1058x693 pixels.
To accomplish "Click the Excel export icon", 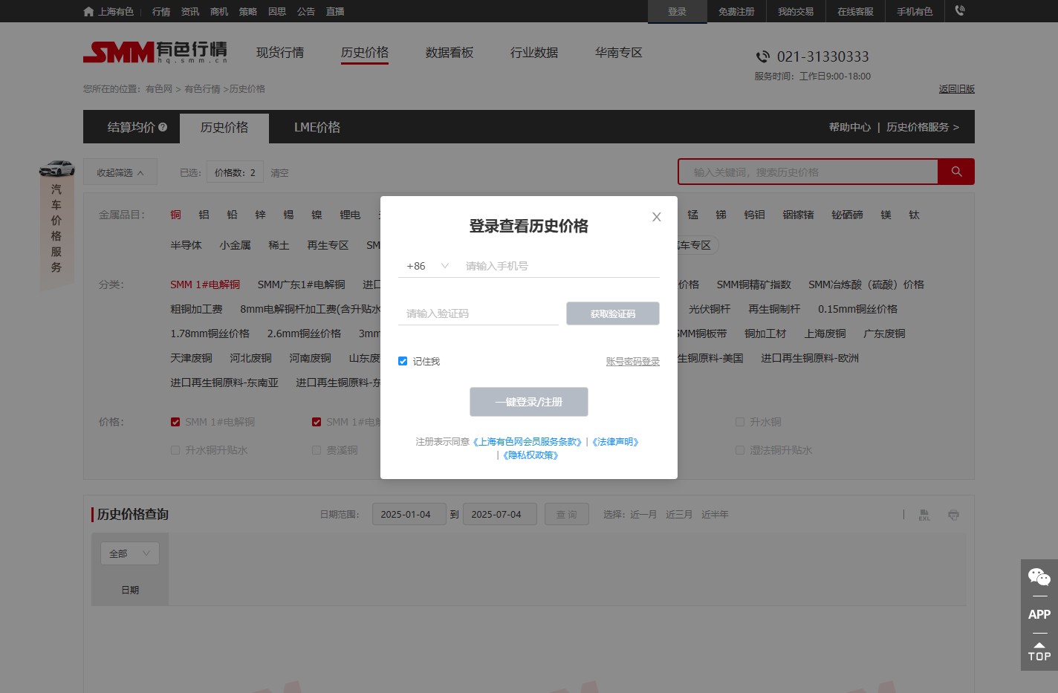I will pos(924,515).
